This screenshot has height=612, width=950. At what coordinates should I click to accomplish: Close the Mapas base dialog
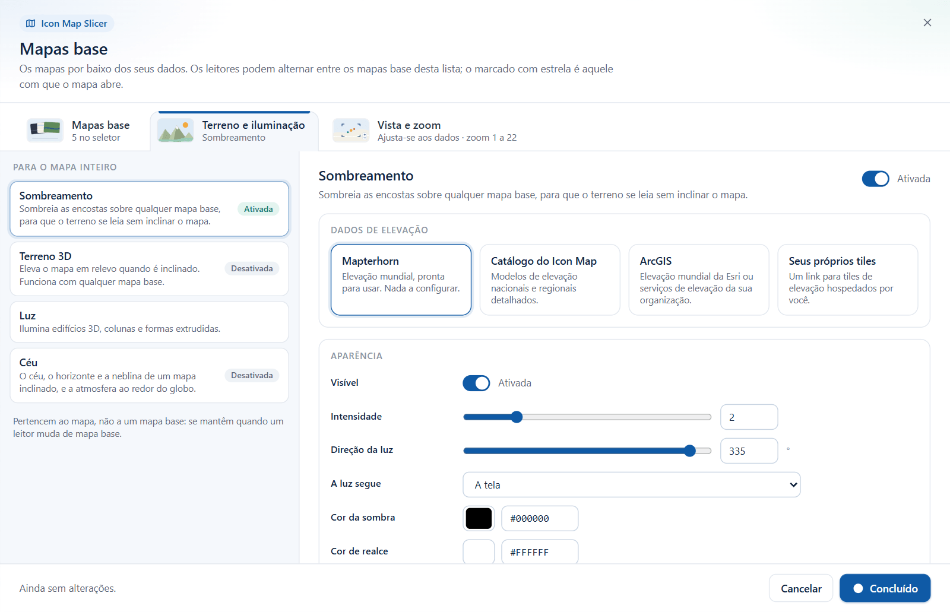tap(927, 23)
